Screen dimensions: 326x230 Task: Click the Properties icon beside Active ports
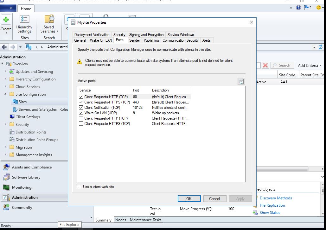(241, 81)
